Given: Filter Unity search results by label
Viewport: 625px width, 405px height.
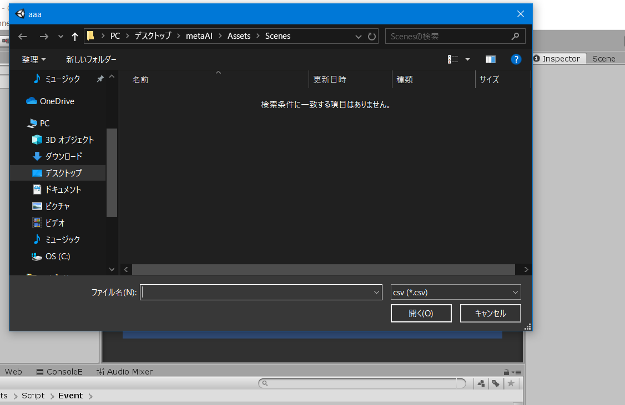Looking at the screenshot, I should click(x=496, y=383).
